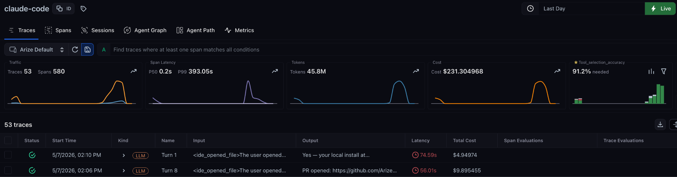The height and width of the screenshot is (177, 677).
Task: Click total cost $4.94974
Action: (x=465, y=155)
